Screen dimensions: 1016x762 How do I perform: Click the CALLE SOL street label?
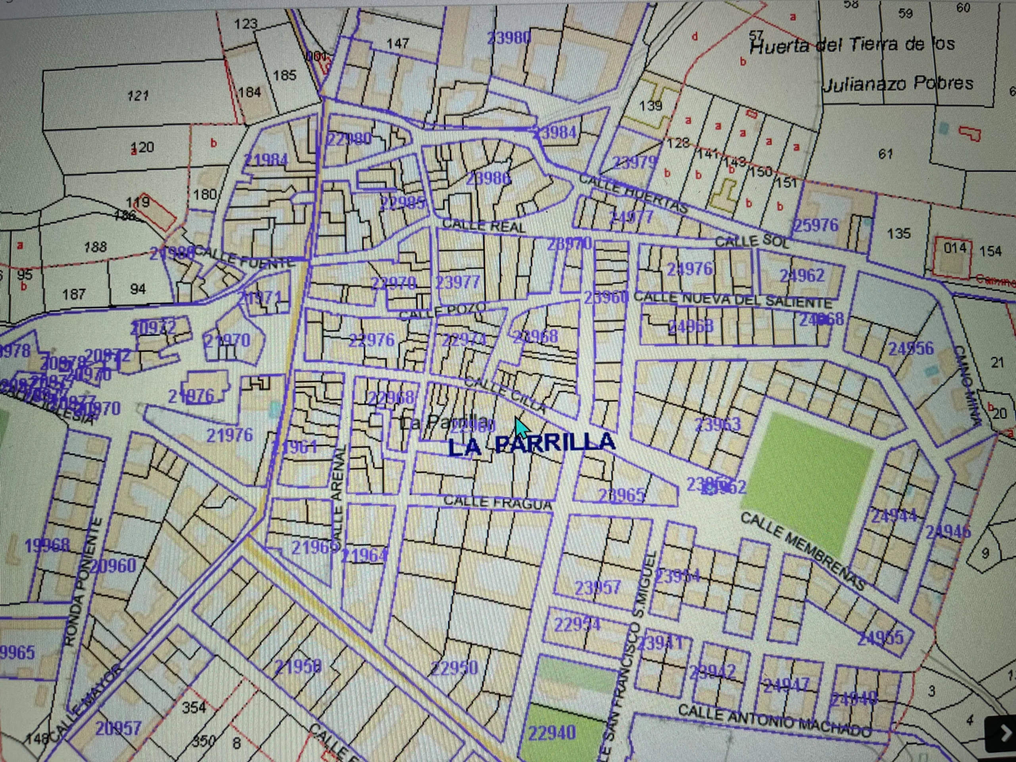752,242
